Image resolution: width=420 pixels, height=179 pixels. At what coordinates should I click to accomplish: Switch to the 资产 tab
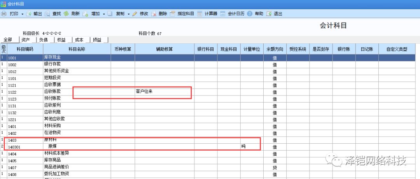[x=26, y=40]
